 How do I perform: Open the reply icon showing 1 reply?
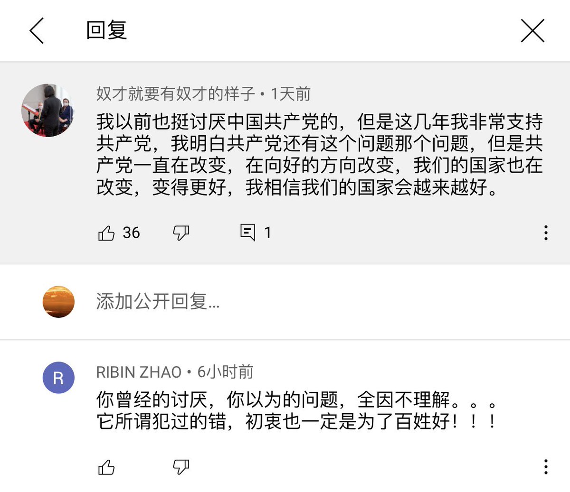[247, 232]
